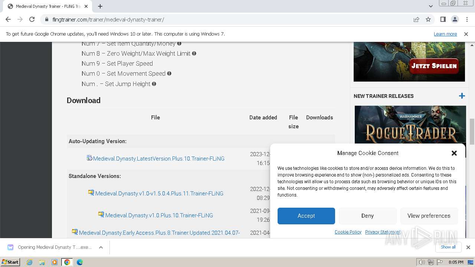The width and height of the screenshot is (475, 267).
Task: Dismiss the Chrome update notification bar
Action: click(466, 34)
